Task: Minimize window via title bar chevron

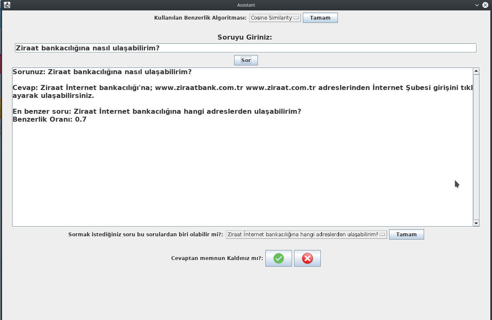Action: coord(477,5)
